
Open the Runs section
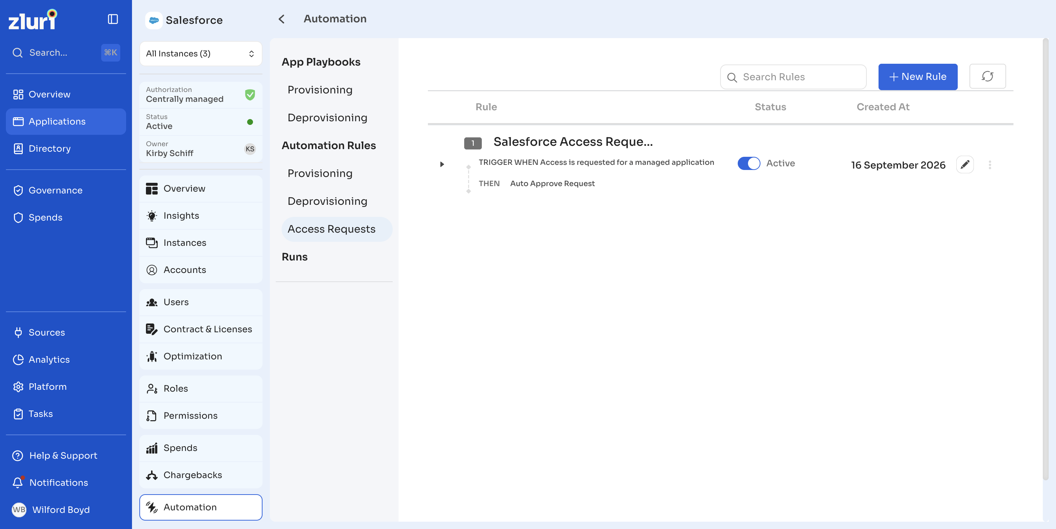[294, 257]
